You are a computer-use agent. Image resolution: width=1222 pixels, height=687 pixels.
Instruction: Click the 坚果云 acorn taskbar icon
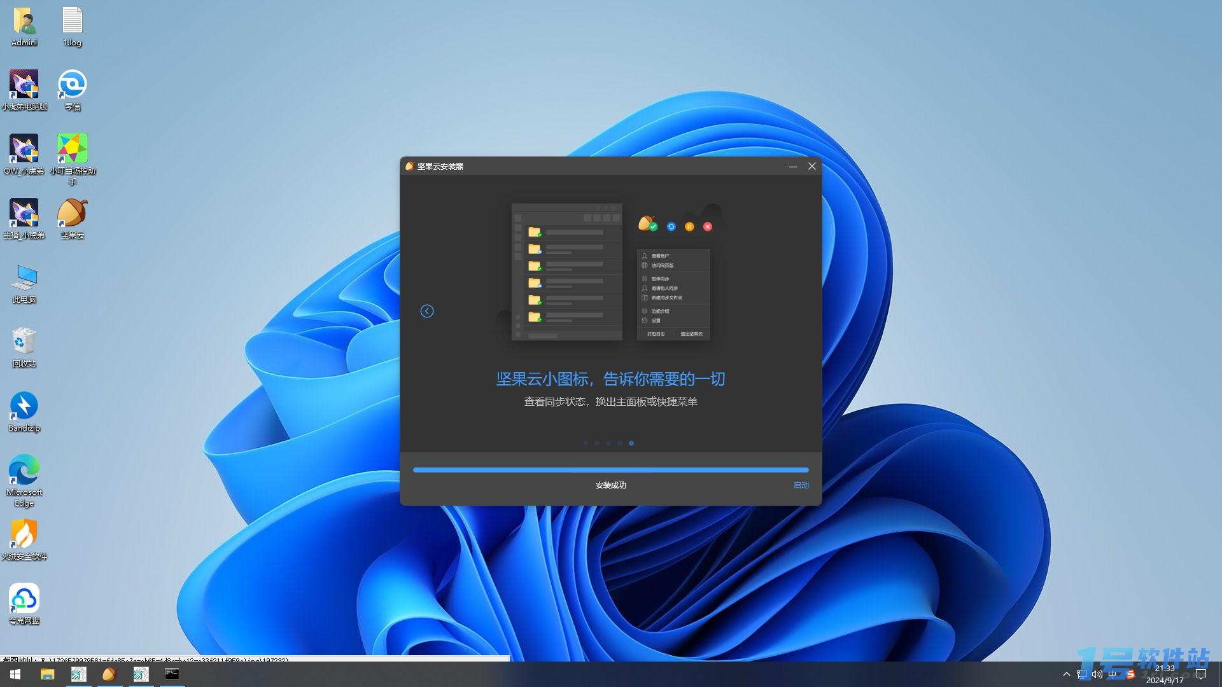(x=109, y=674)
